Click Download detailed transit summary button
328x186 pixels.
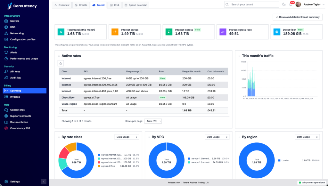click(x=298, y=17)
